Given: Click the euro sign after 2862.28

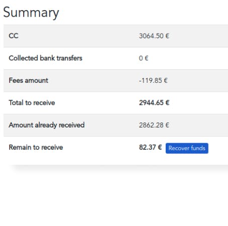Looking at the screenshot, I should coord(167,125).
